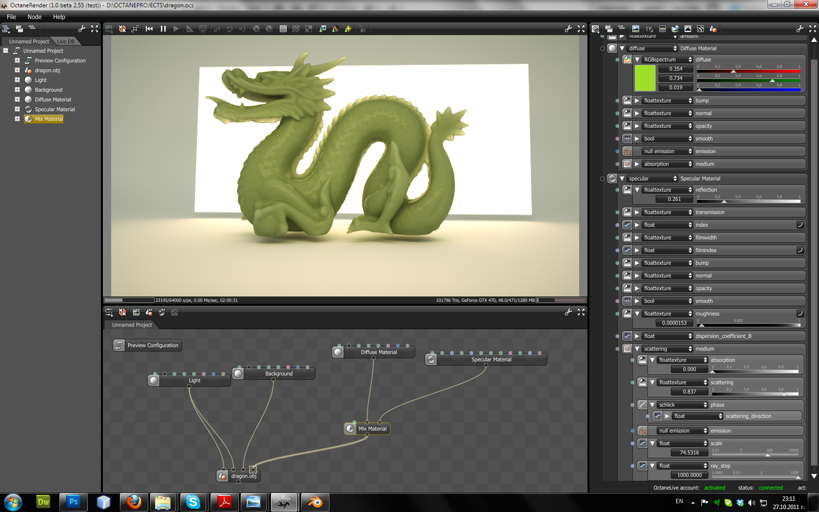819x512 pixels.
Task: Select Diffuse Material in the outliner tree
Action: click(53, 99)
